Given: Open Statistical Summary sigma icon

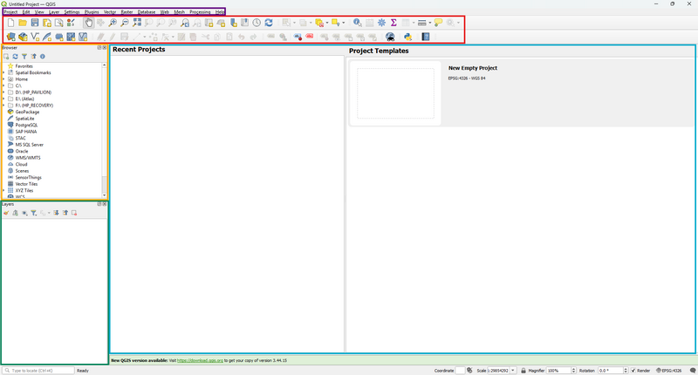Looking at the screenshot, I should pyautogui.click(x=393, y=23).
